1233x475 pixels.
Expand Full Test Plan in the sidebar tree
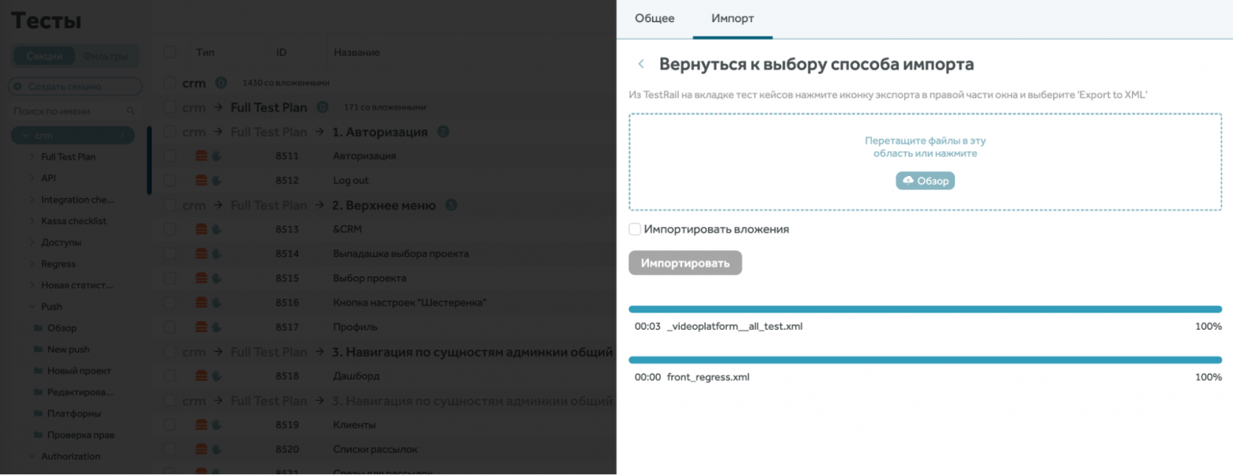pos(32,157)
